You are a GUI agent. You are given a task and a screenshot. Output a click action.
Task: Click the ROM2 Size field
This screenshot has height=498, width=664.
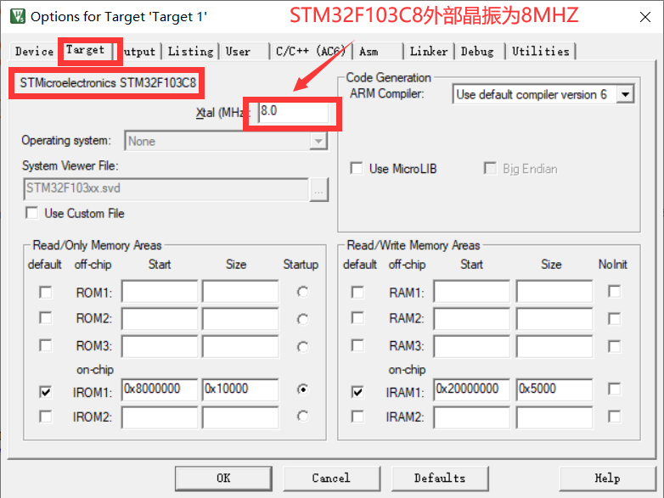(x=240, y=319)
